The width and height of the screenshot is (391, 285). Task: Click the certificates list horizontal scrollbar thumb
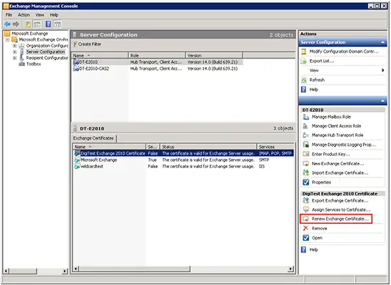(135, 269)
